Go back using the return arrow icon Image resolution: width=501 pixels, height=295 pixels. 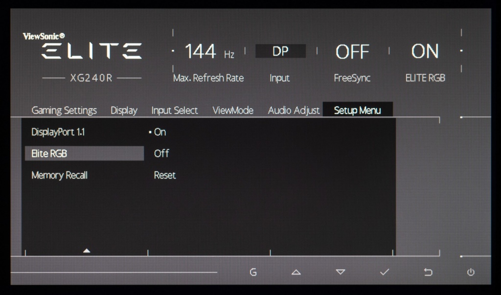pos(428,272)
